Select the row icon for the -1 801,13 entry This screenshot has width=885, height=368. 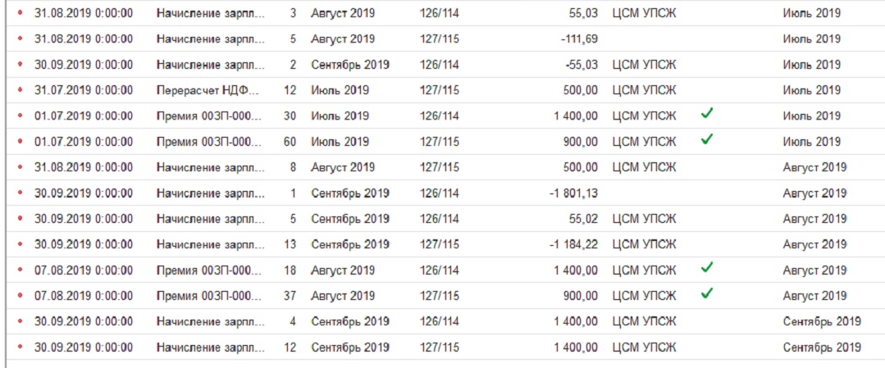21,193
